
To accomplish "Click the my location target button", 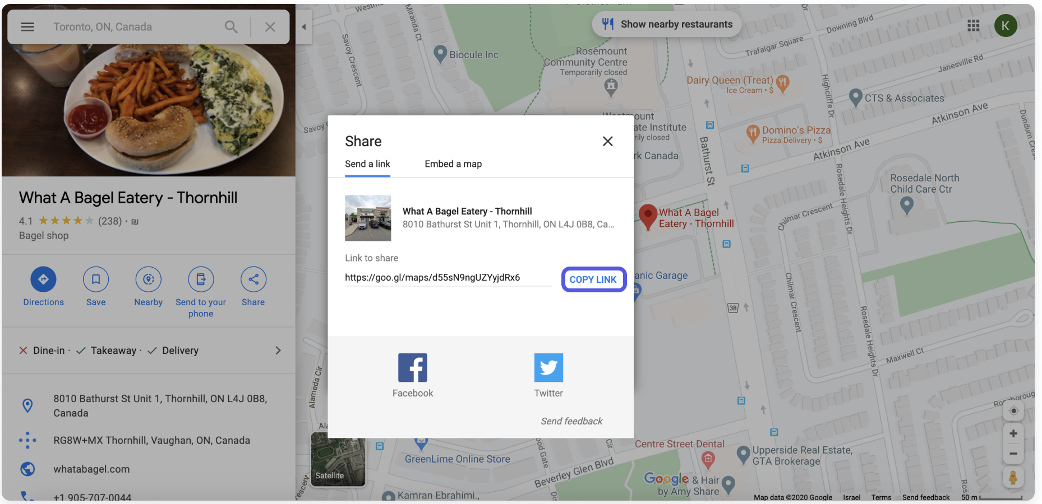I will click(1013, 411).
